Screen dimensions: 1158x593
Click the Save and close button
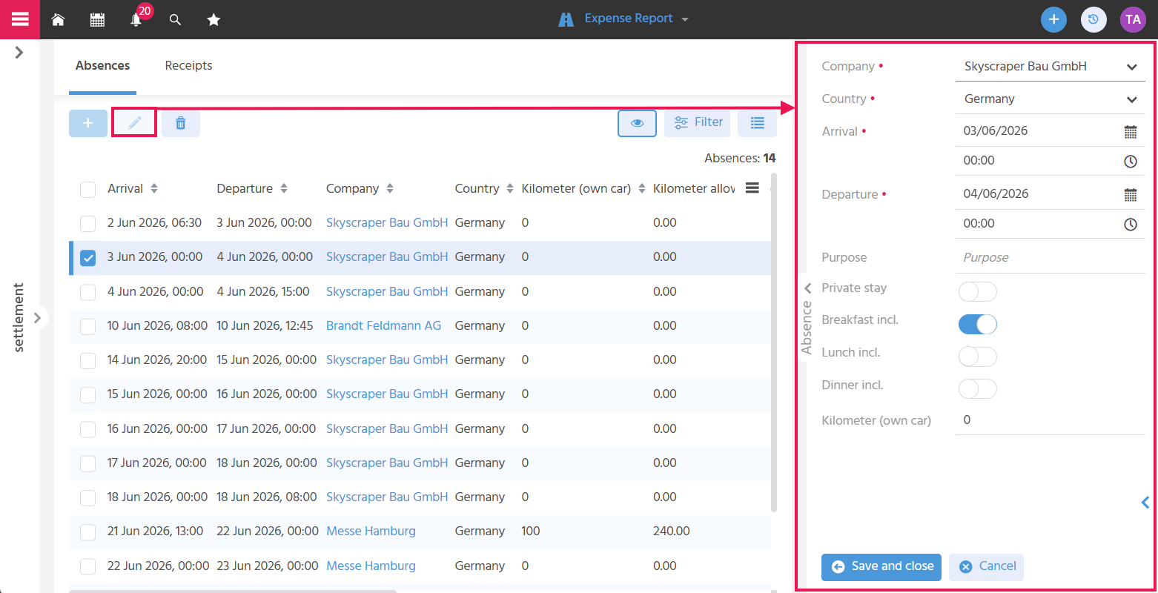(881, 567)
